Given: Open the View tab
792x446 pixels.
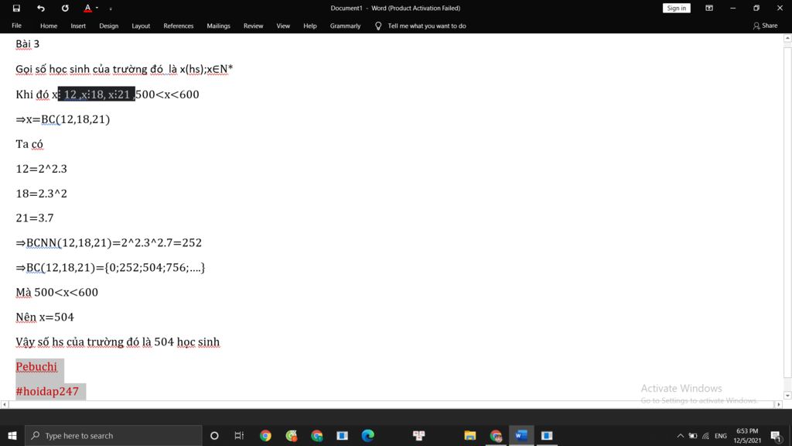Looking at the screenshot, I should point(283,26).
